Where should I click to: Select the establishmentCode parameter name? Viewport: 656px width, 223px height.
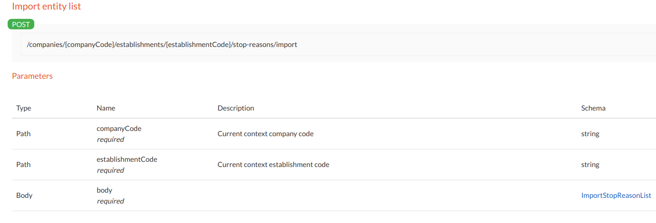pyautogui.click(x=127, y=159)
